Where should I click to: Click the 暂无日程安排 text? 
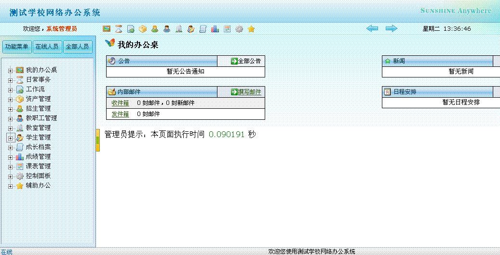coord(461,102)
